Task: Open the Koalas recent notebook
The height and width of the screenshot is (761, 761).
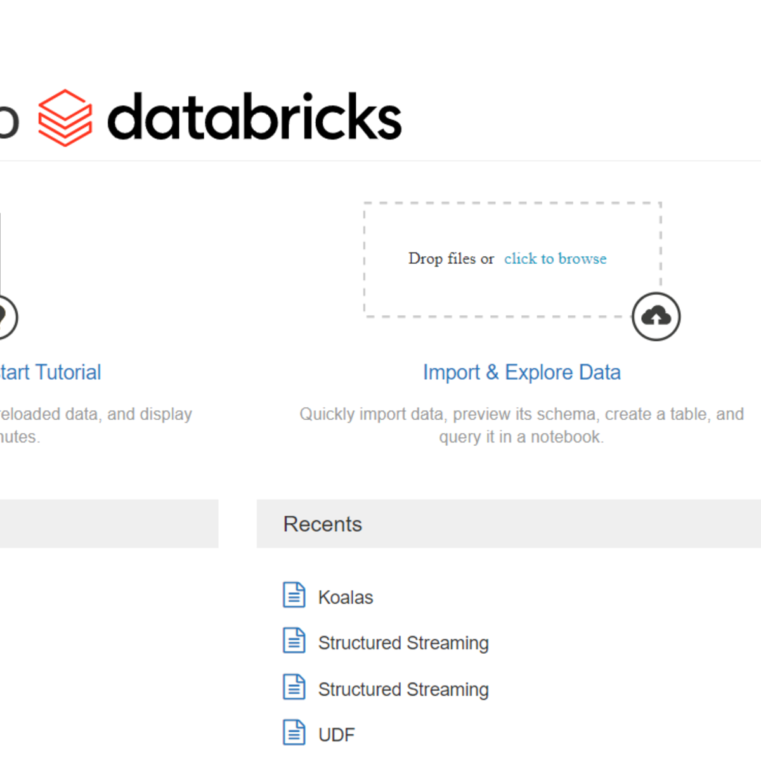Action: (346, 597)
